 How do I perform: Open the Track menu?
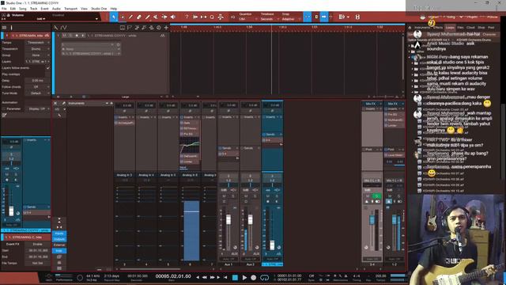(x=33, y=9)
